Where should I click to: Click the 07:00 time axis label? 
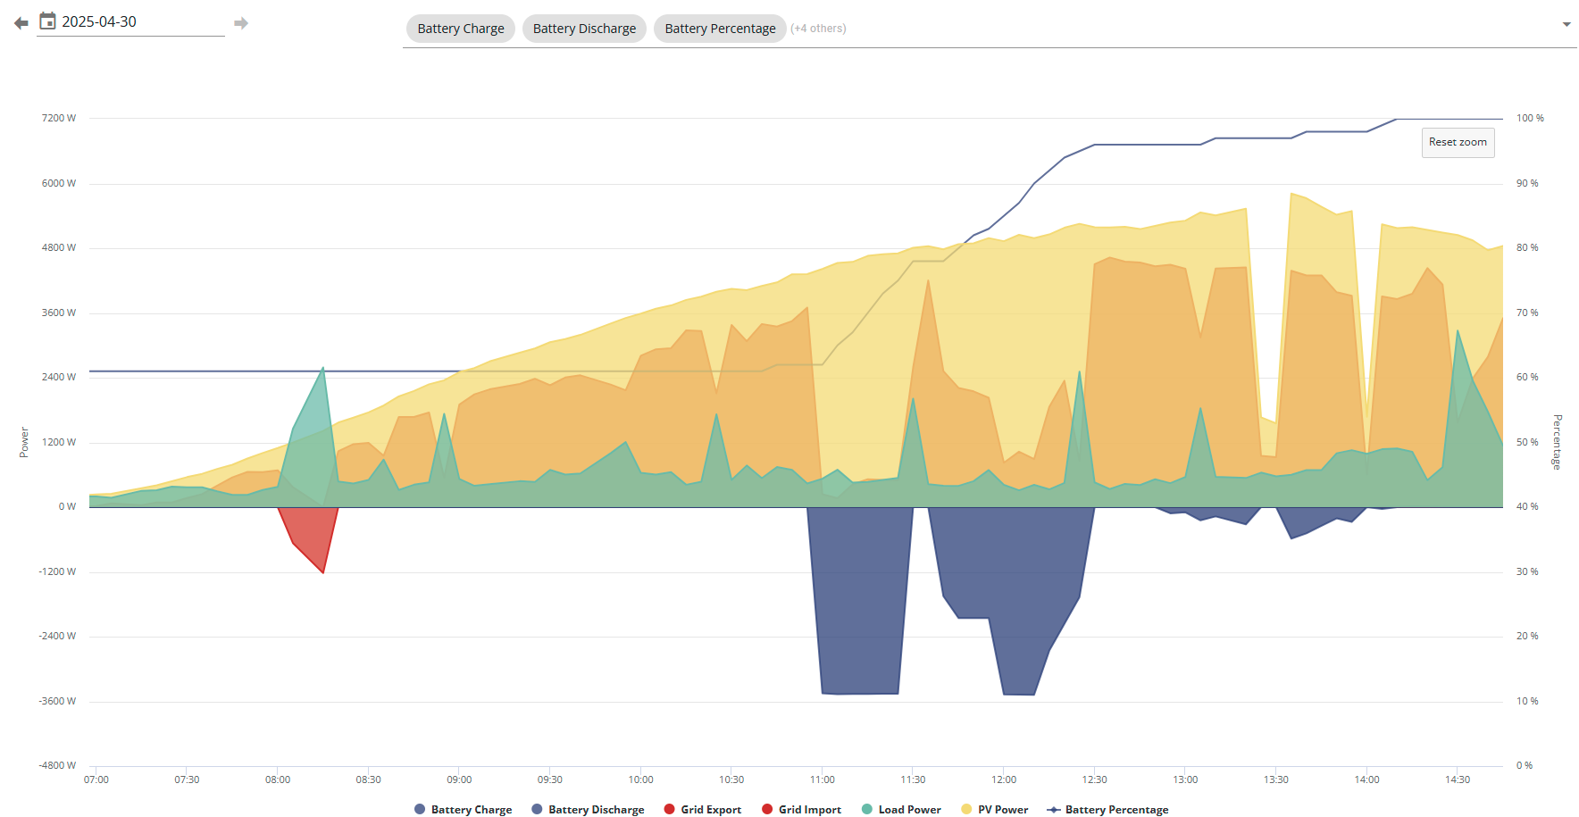click(96, 779)
